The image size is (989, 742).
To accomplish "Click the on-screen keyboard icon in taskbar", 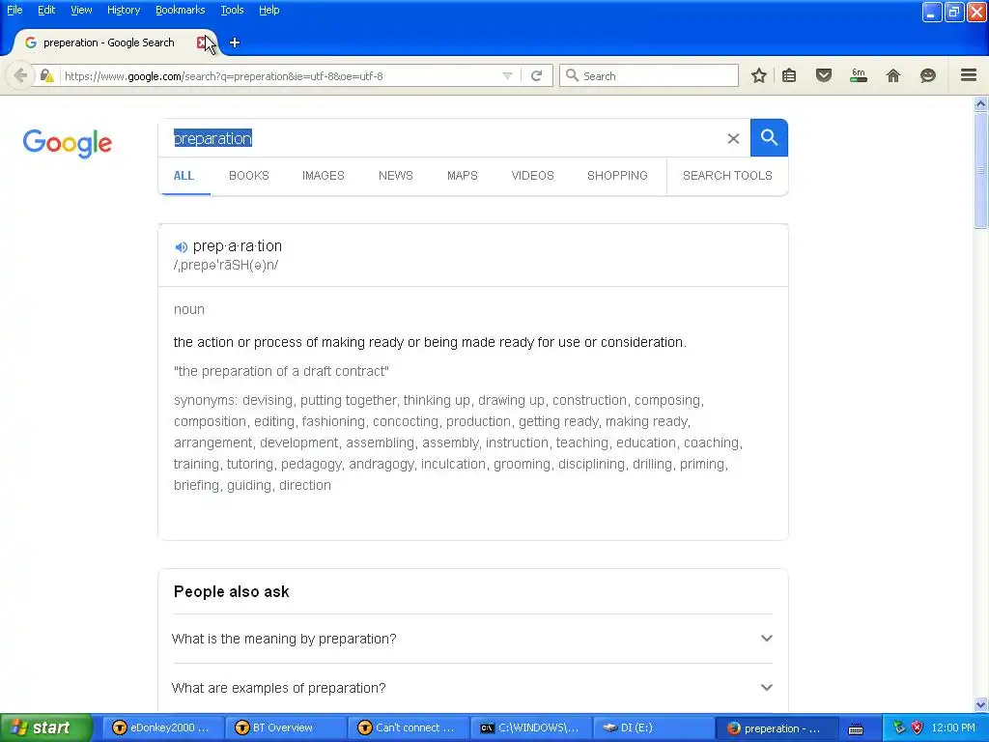I will [856, 728].
